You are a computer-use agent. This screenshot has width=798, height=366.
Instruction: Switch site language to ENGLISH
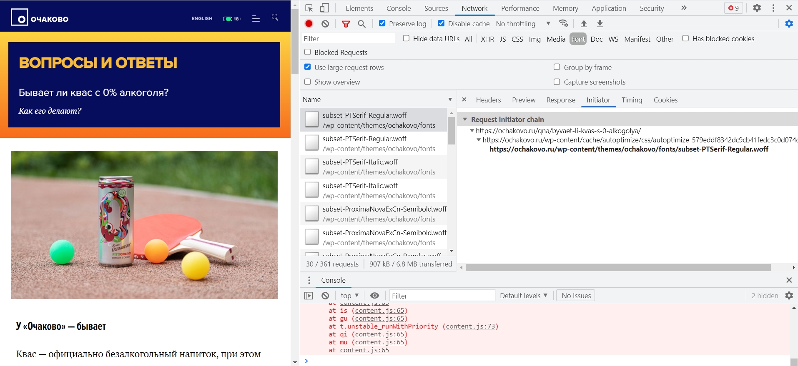click(x=202, y=19)
